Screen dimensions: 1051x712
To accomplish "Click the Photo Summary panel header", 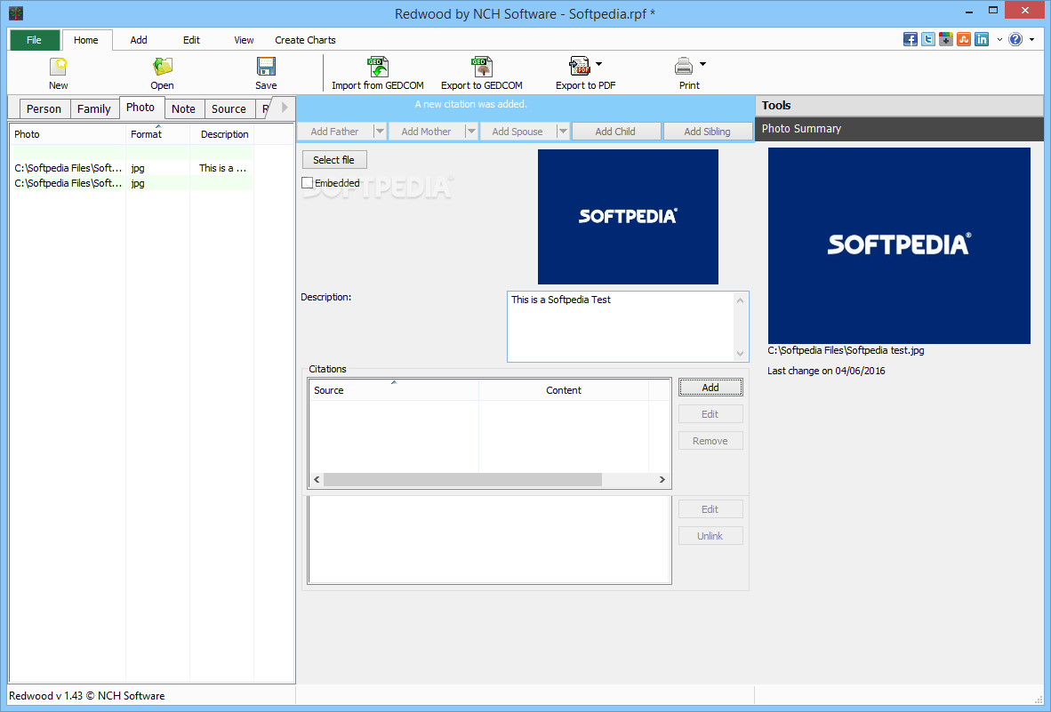I will tap(899, 129).
